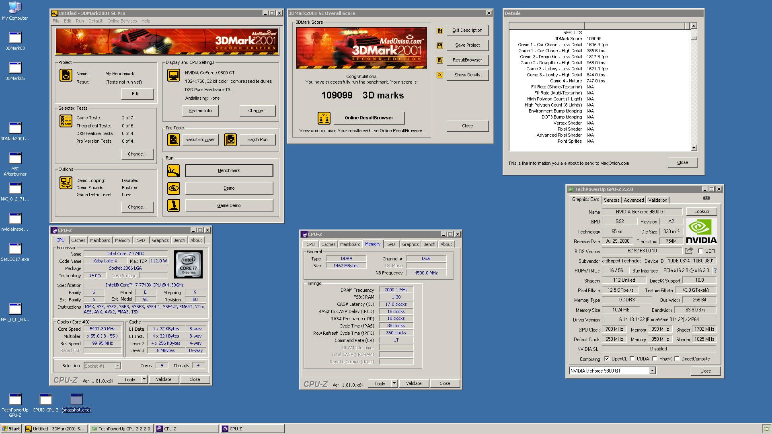
Task: Click Validate in the Memory CPU-Z window
Action: 414,383
